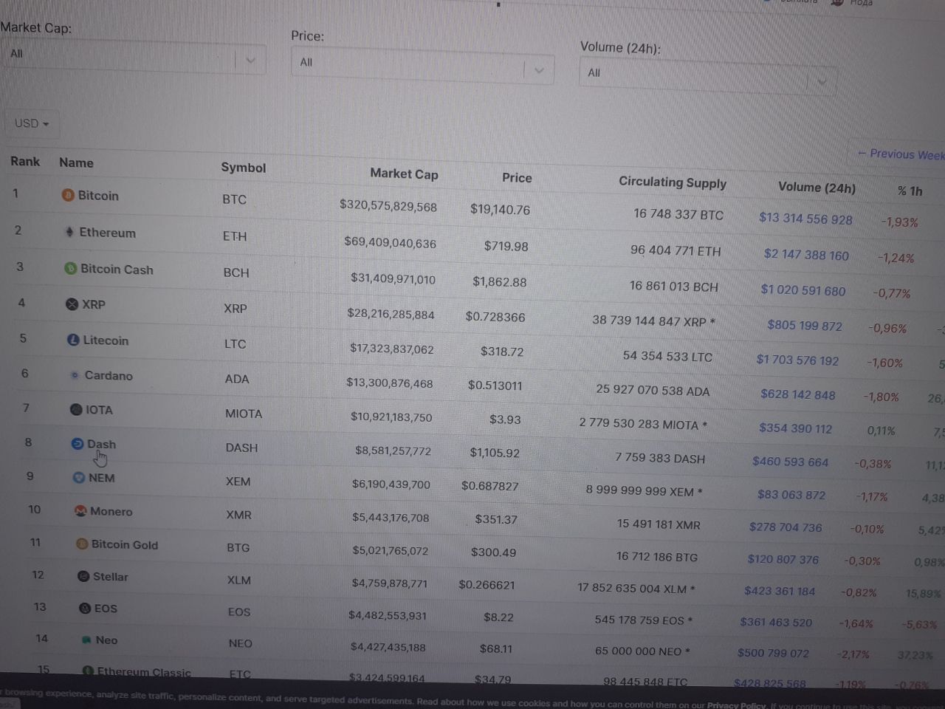
Task: Click Monero supply 15 491 181 XMR
Action: click(659, 524)
